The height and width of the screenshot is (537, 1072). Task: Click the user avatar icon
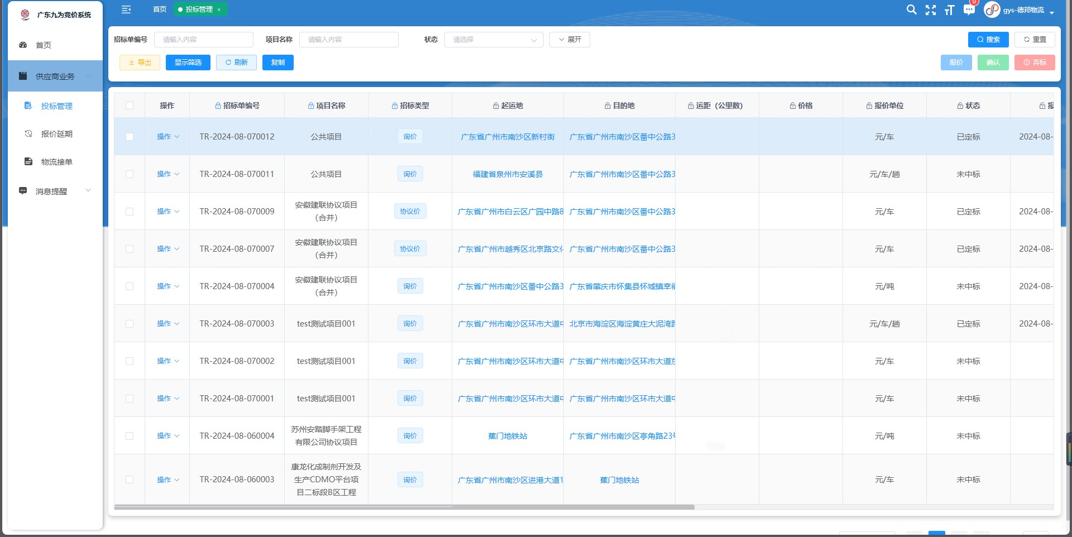click(992, 10)
